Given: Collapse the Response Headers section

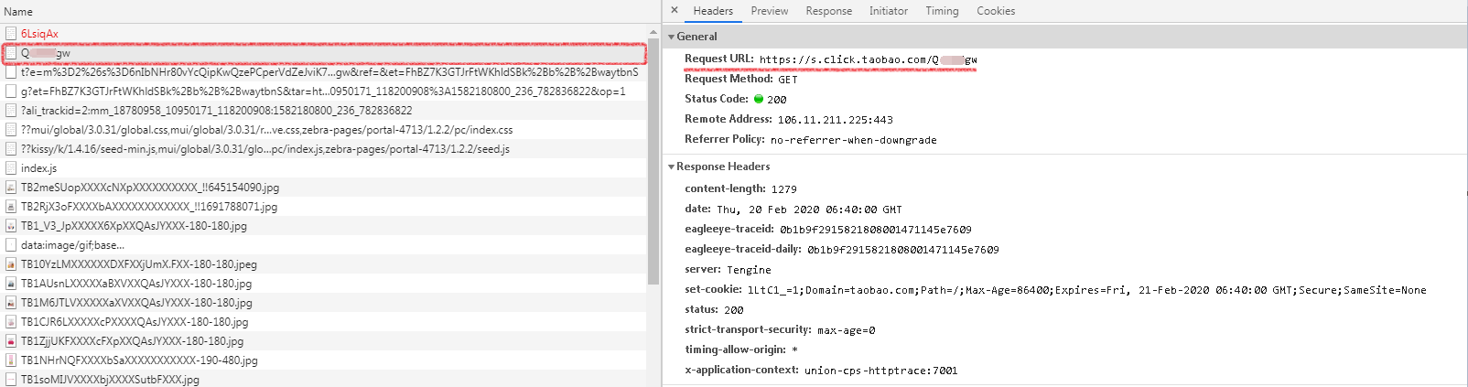Looking at the screenshot, I should point(672,167).
